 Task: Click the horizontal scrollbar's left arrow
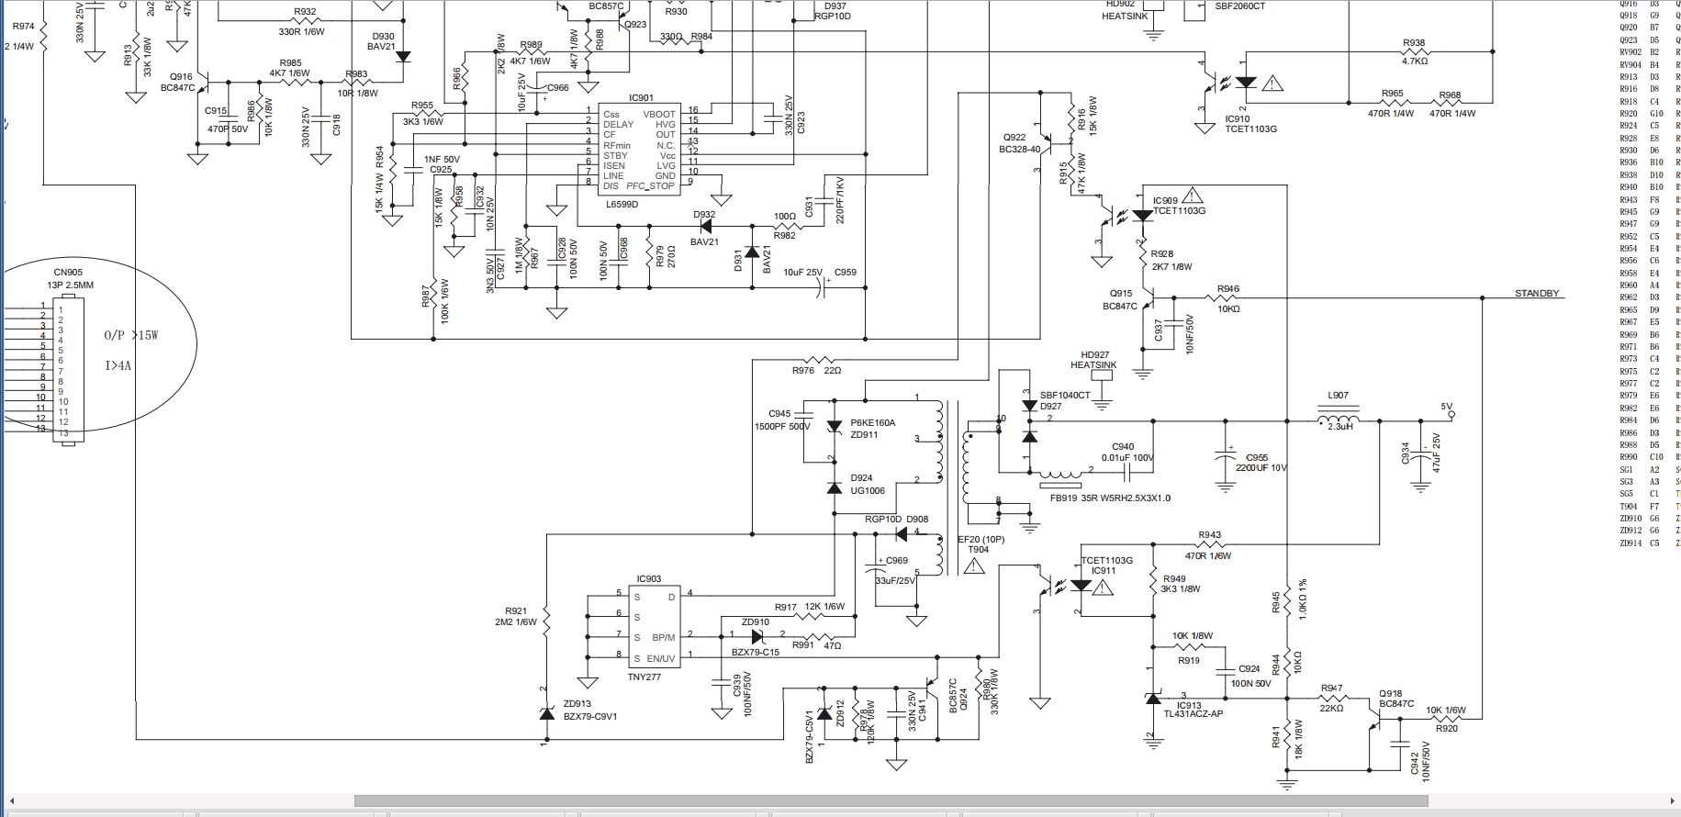click(10, 801)
